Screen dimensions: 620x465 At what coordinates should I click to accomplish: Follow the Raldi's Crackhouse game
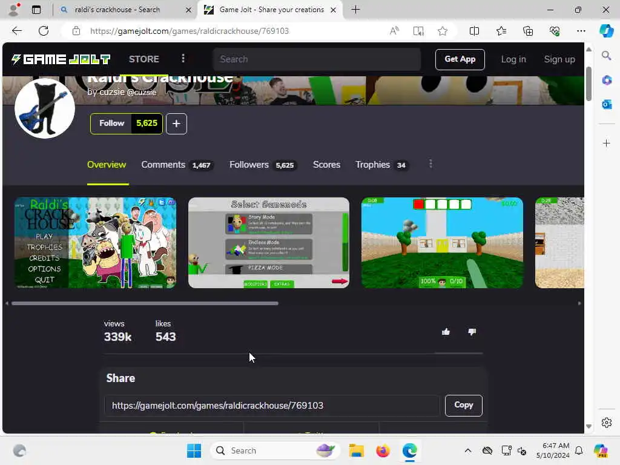point(112,124)
